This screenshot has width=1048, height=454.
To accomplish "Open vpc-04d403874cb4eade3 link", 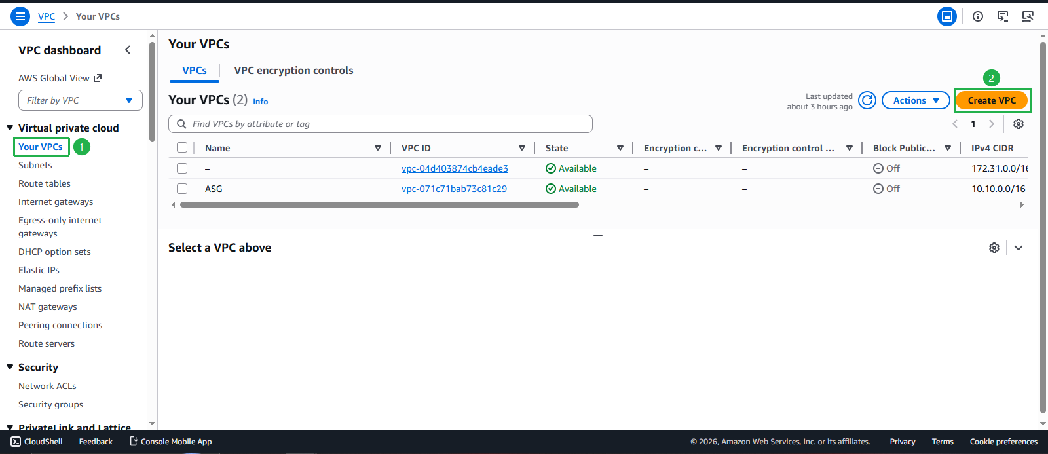I will (455, 168).
